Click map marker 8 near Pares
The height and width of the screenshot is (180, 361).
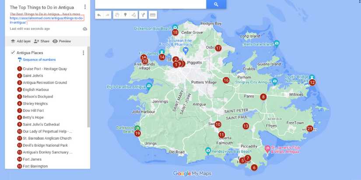click(x=263, y=97)
